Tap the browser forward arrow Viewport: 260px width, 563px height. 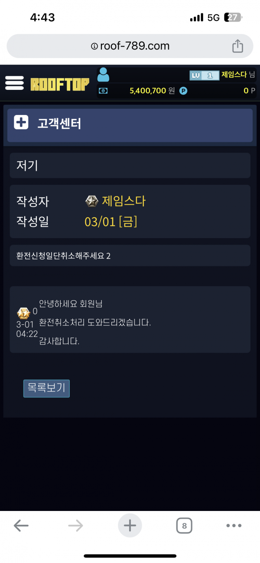point(75,526)
